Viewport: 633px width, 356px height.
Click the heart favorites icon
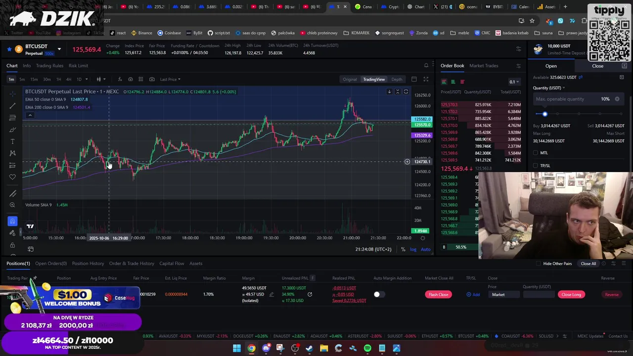(12, 177)
